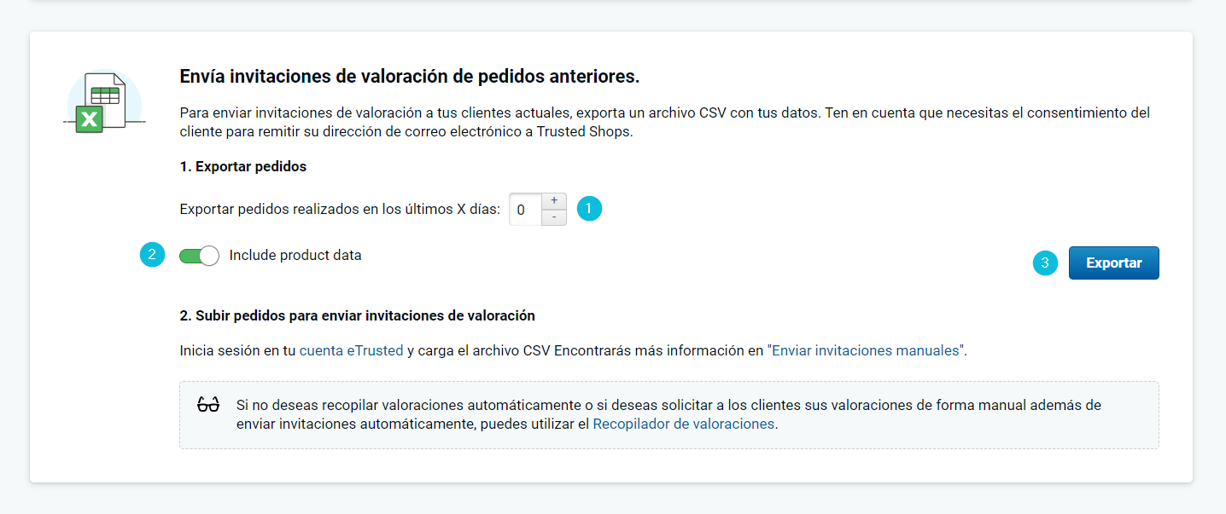Screen dimensions: 1226x514
Task: Open the 'Recopilador de valoraciones' link
Action: pos(684,424)
